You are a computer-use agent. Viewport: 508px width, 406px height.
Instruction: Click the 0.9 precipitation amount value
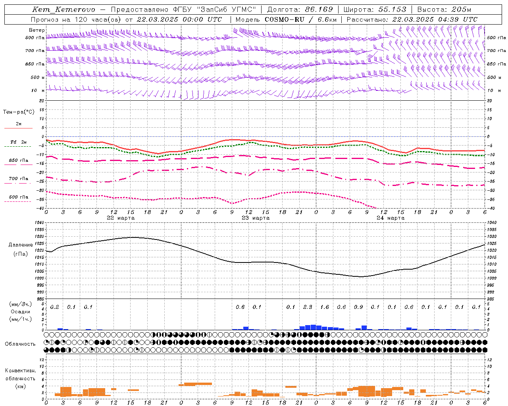click(358, 307)
